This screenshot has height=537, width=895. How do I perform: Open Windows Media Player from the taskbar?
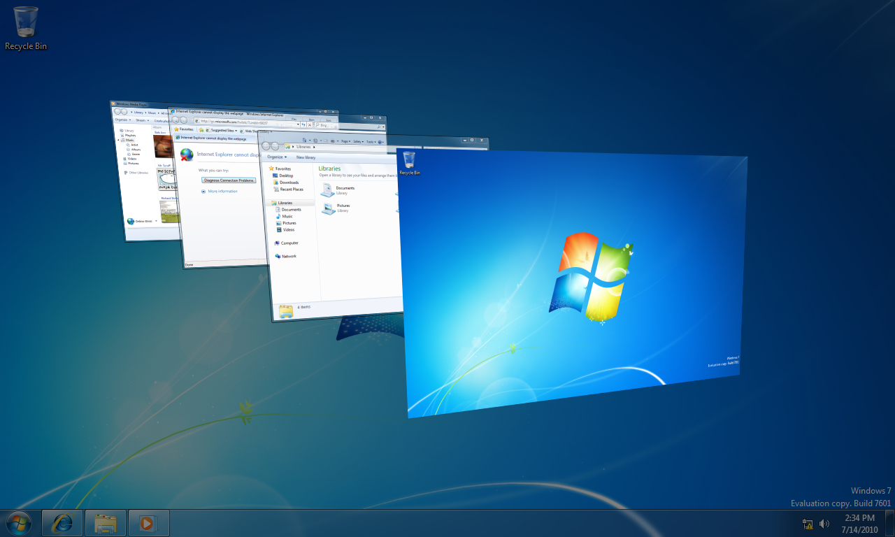tap(149, 523)
